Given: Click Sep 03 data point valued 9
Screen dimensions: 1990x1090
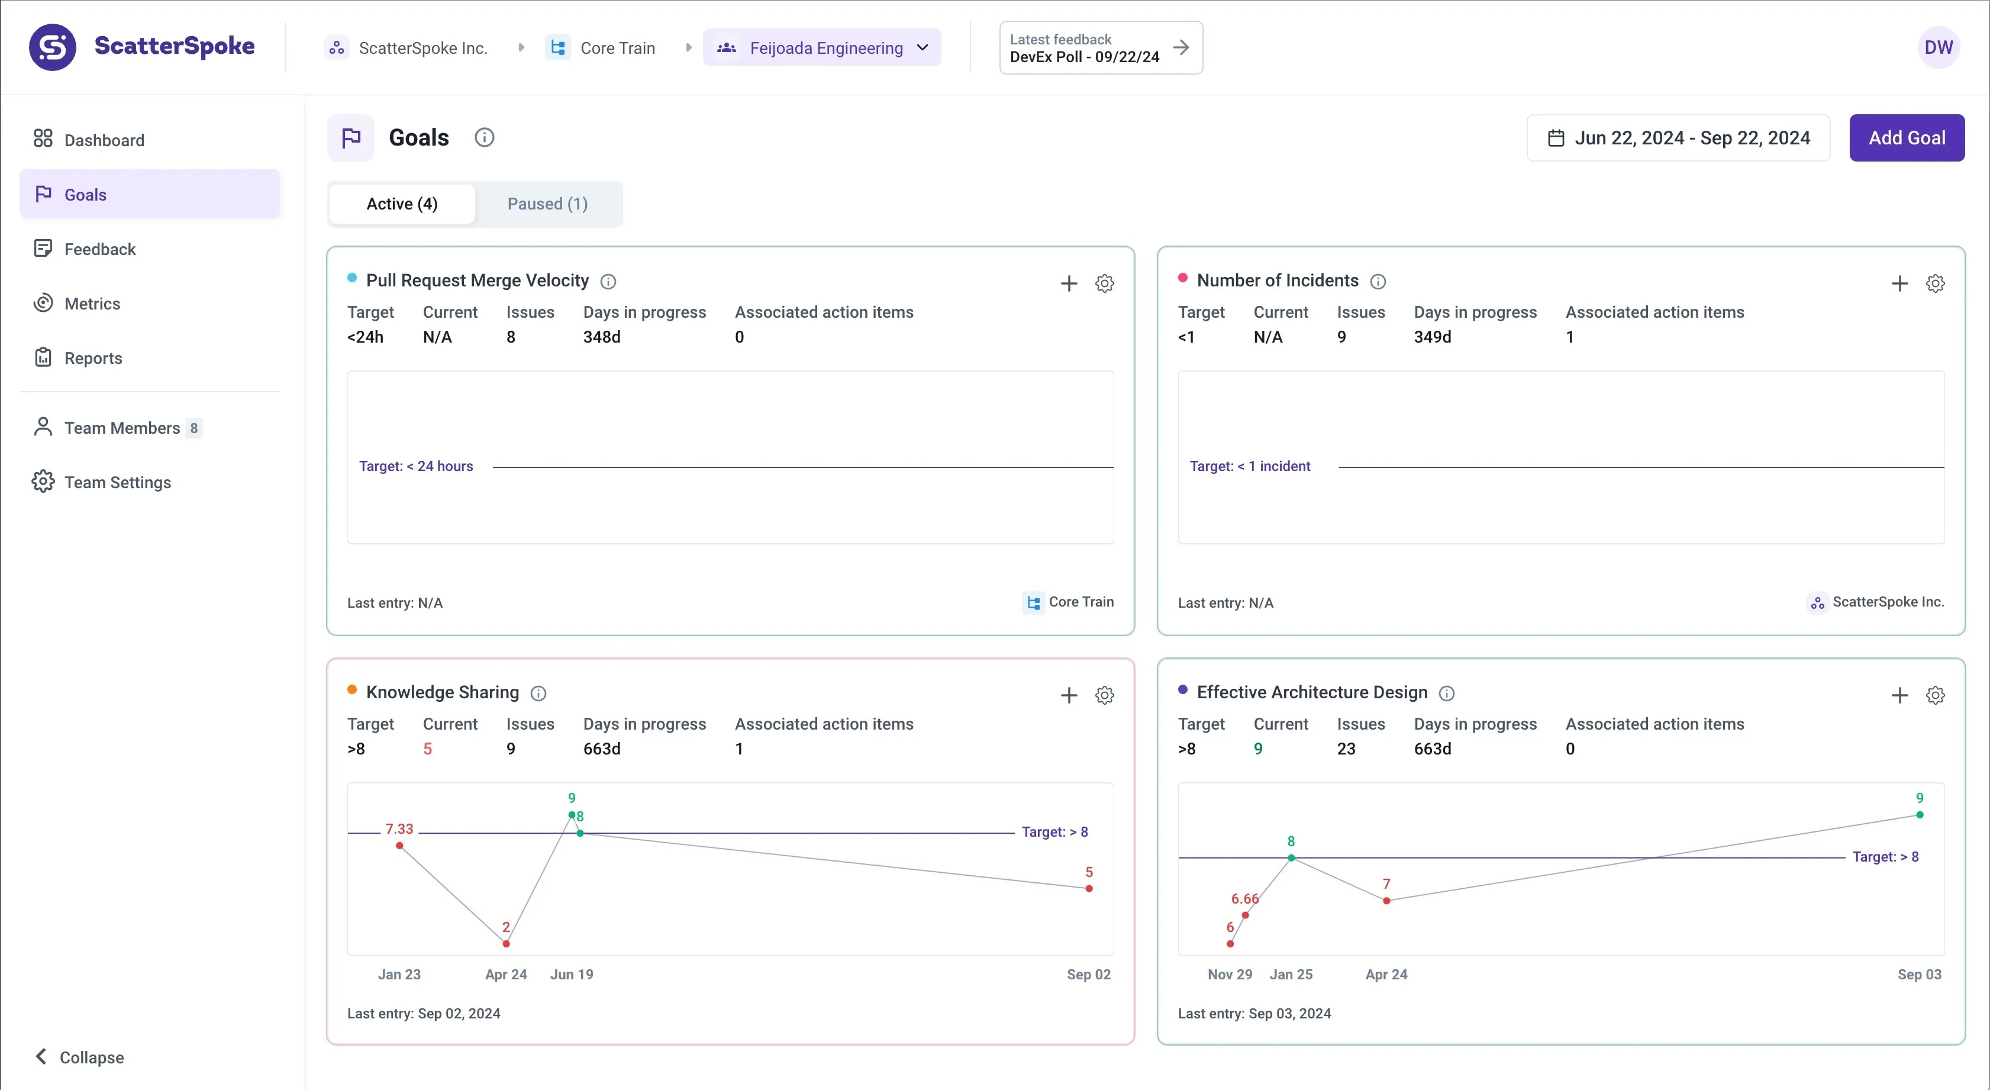Looking at the screenshot, I should [1919, 815].
